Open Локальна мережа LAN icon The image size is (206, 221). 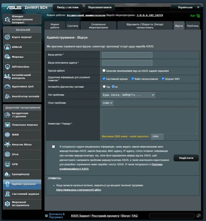click(x=7, y=125)
